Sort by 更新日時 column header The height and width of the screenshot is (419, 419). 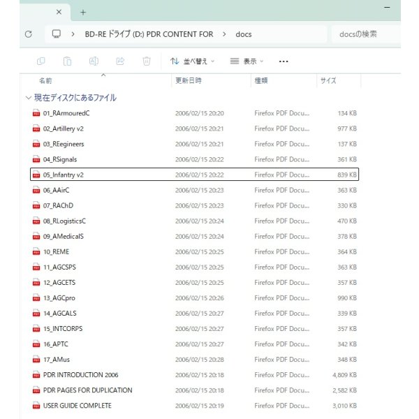pos(189,81)
